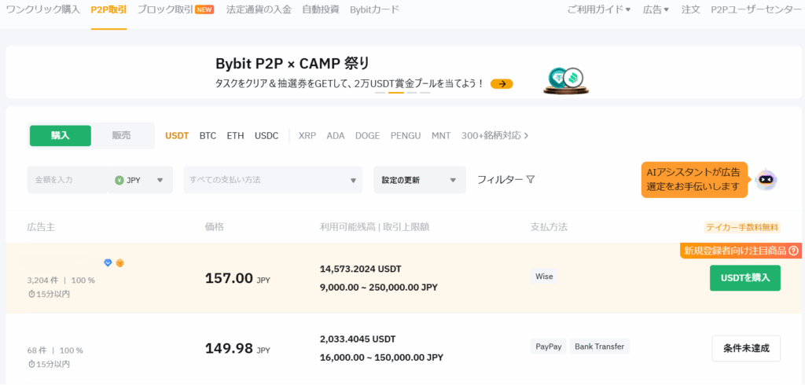Screen dimensions: 805x385
Task: Click the AI assistant robot icon
Action: click(766, 180)
